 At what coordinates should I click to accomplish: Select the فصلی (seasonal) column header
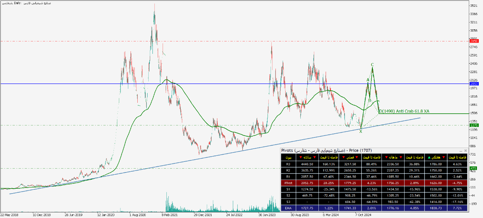click(349, 157)
